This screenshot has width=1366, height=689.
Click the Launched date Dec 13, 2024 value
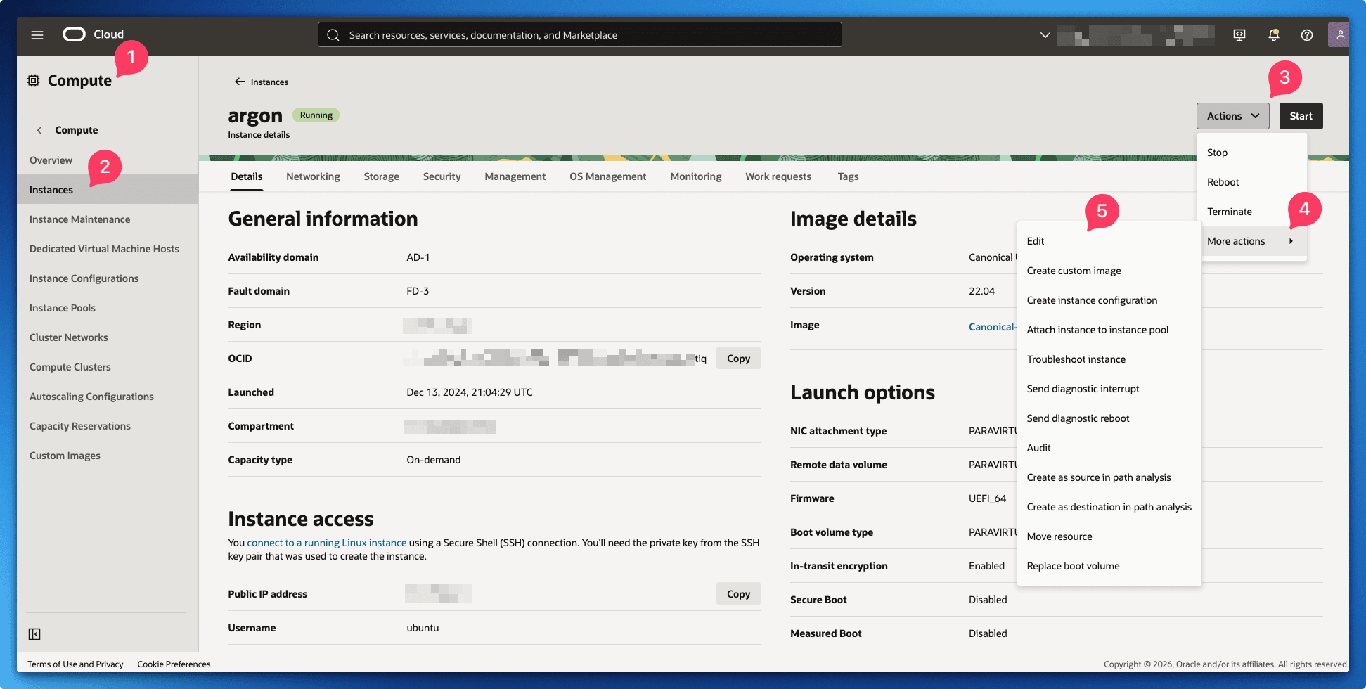click(x=470, y=392)
